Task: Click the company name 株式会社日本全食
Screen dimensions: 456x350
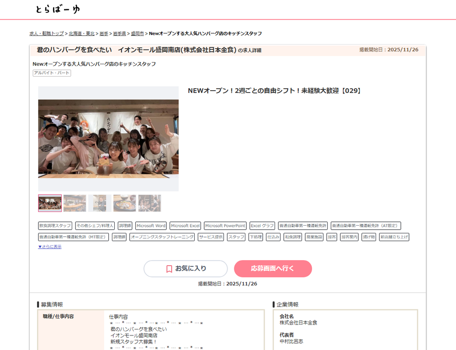Action: (298, 323)
